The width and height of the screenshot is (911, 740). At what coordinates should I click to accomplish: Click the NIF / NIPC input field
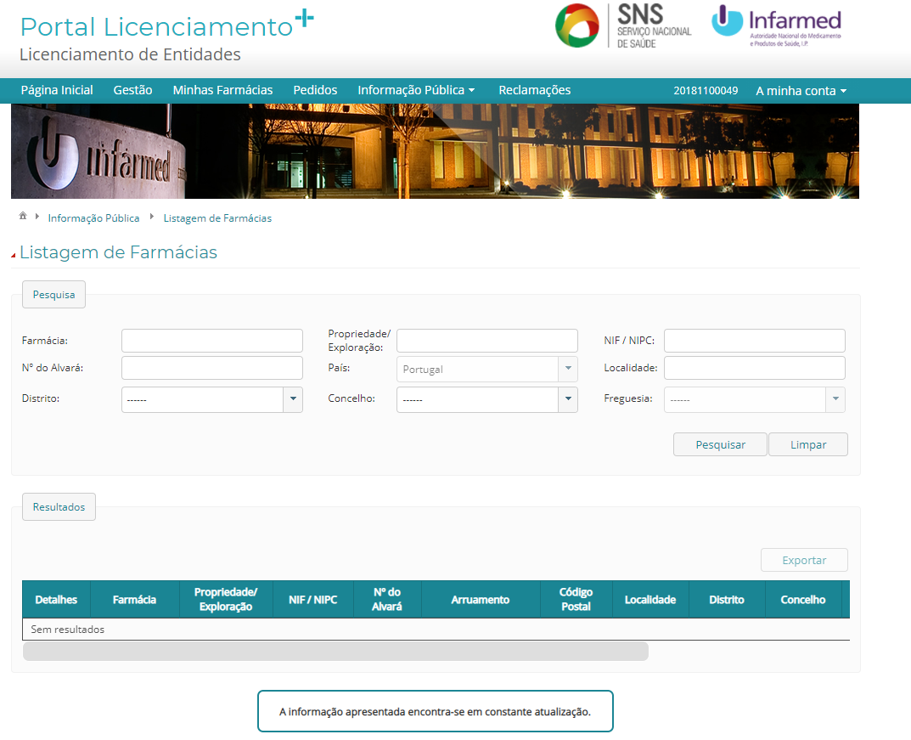754,341
